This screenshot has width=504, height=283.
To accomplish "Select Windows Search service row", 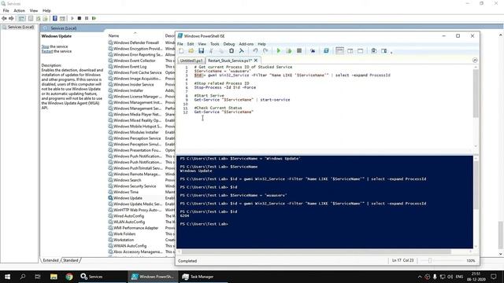I will click(x=127, y=180).
